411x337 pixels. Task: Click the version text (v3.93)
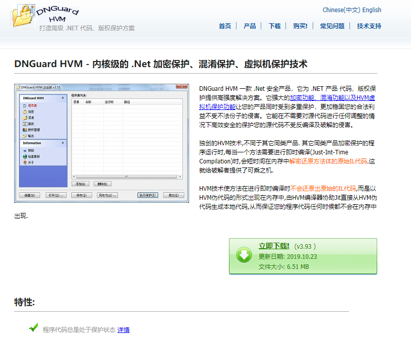[305, 247]
